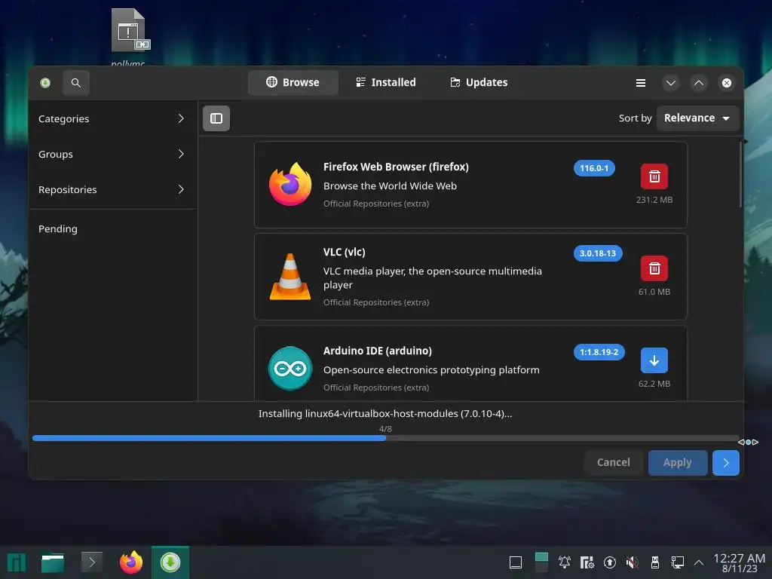Select the pollymc desktop shortcut
Viewport: 772px width, 579px height.
coord(128,37)
